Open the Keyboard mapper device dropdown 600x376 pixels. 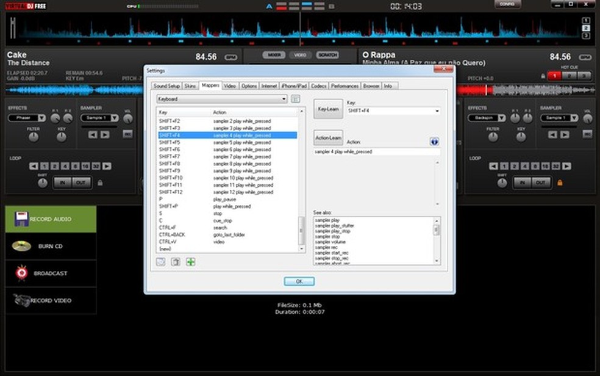(x=221, y=99)
